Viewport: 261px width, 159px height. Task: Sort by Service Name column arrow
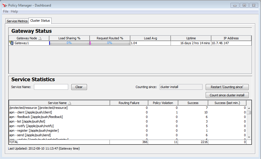pyautogui.click(x=70, y=103)
